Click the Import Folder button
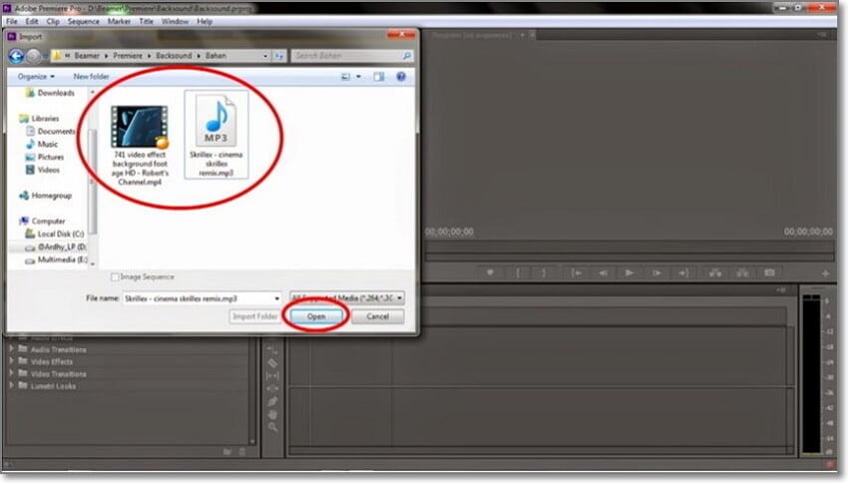This screenshot has height=483, width=848. click(254, 316)
